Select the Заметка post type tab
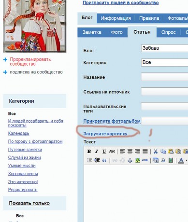Image resolution: width=188 pixels, height=222 pixels. tap(92, 32)
